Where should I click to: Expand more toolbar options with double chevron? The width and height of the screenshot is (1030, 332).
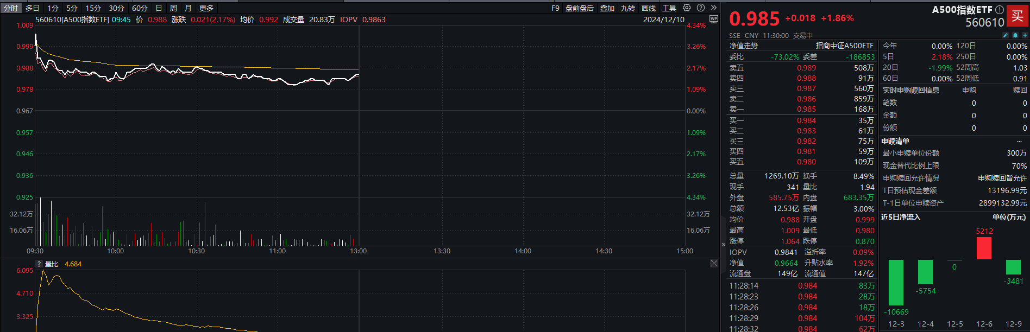click(714, 8)
